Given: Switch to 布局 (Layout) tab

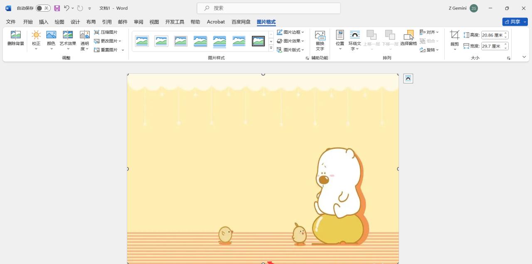Looking at the screenshot, I should pos(91,22).
